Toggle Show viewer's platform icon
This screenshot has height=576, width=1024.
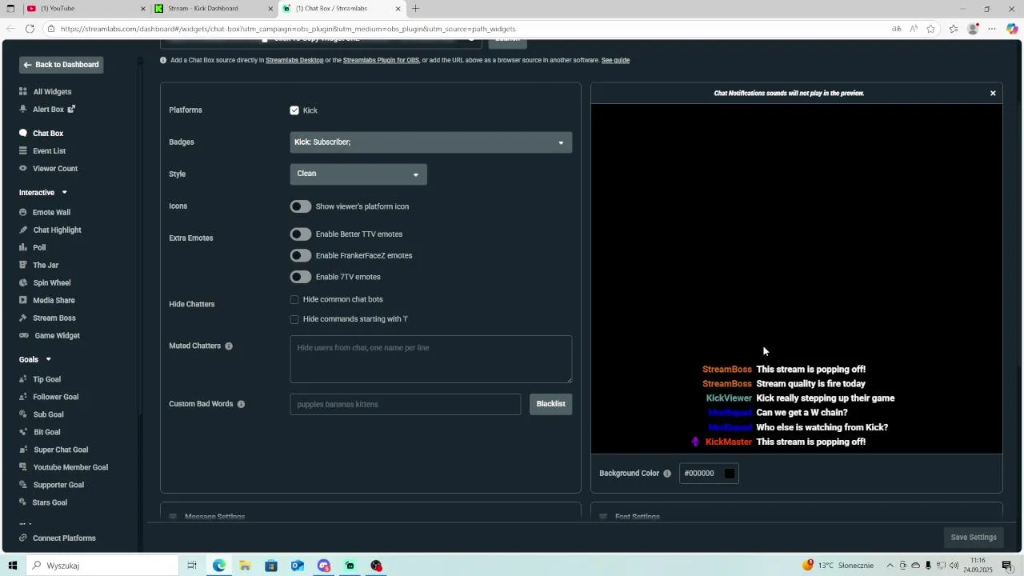301,206
